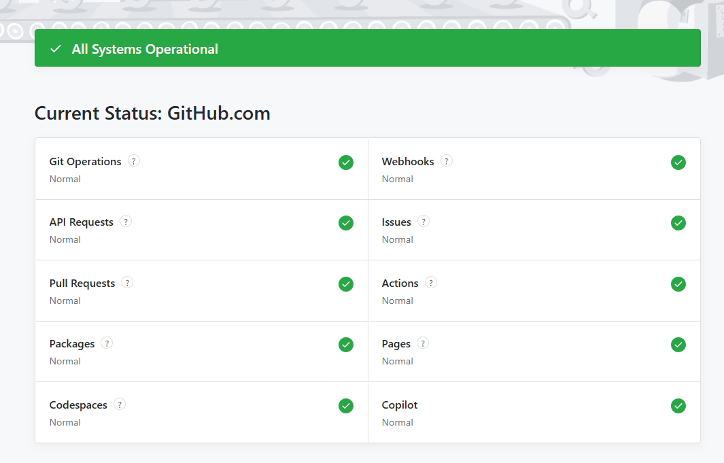Viewport: 724px width, 463px height.
Task: Click the checkmark in the green banner
Action: [56, 48]
